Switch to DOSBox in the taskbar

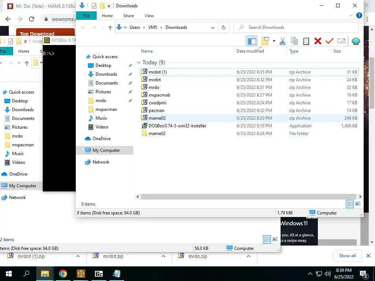(x=81, y=274)
